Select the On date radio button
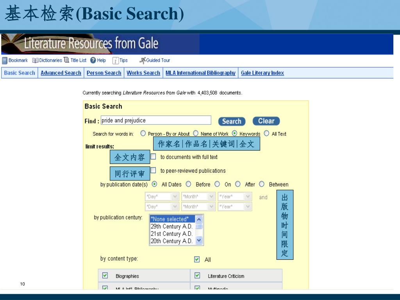 point(217,184)
